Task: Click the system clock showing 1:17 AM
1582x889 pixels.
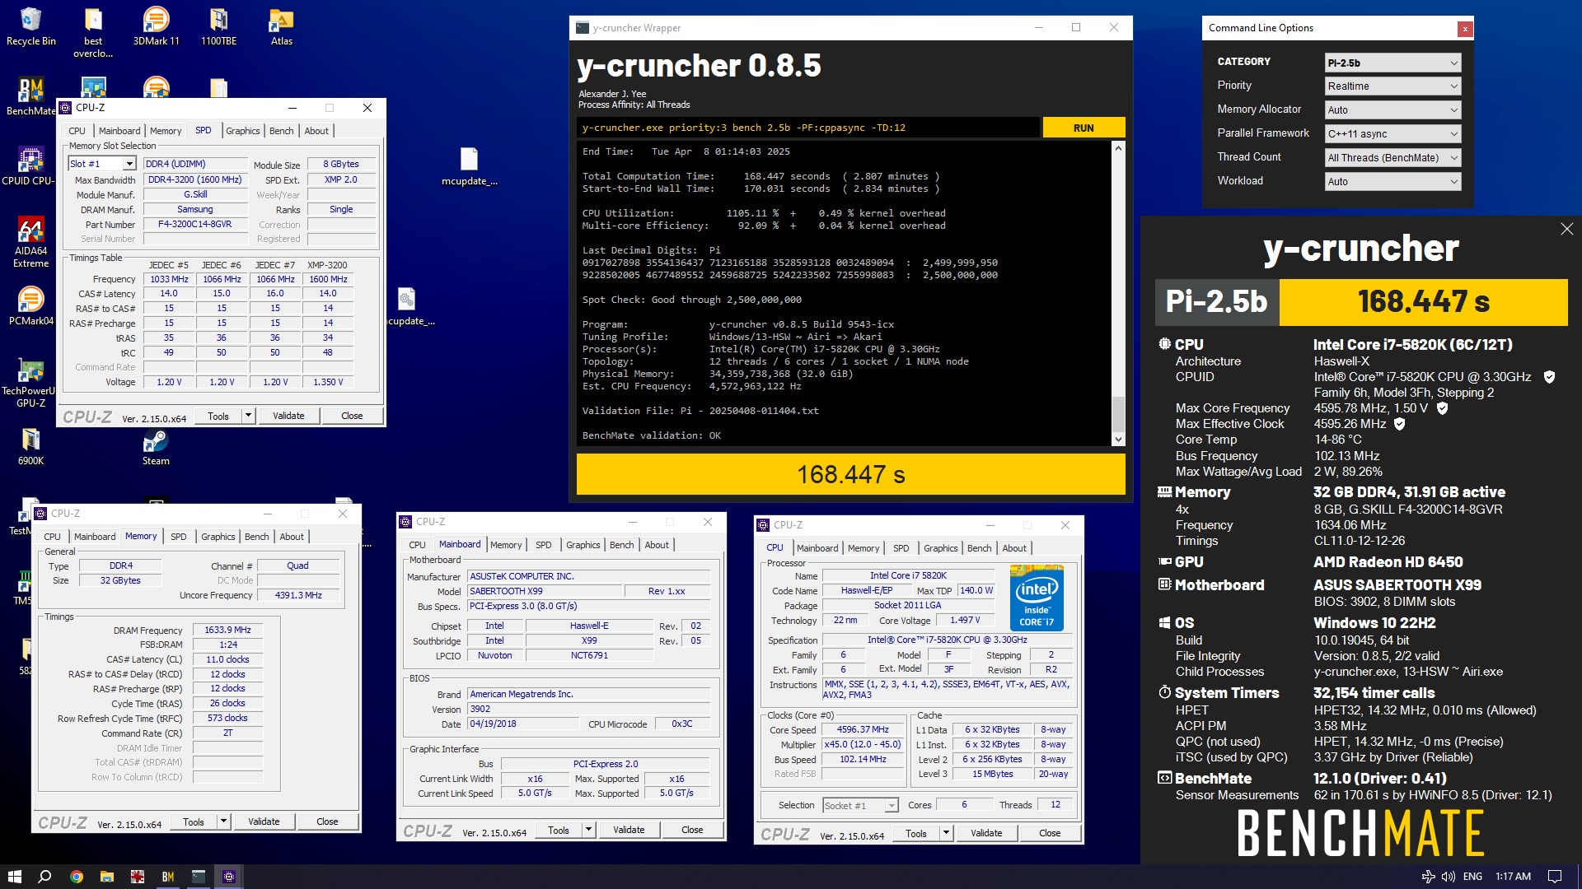Action: pyautogui.click(x=1513, y=877)
